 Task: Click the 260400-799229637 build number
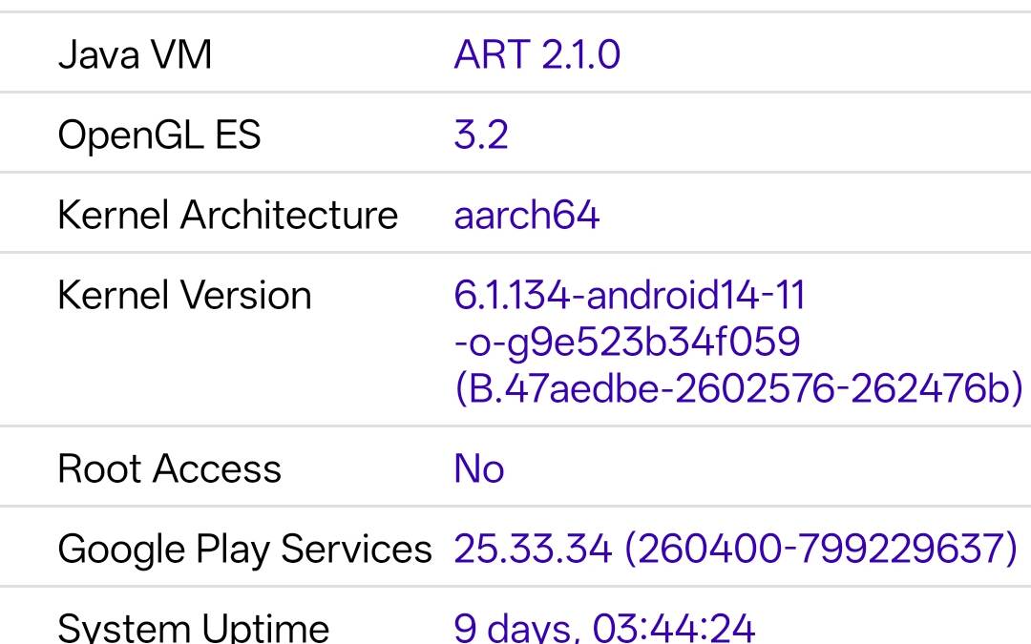(821, 550)
